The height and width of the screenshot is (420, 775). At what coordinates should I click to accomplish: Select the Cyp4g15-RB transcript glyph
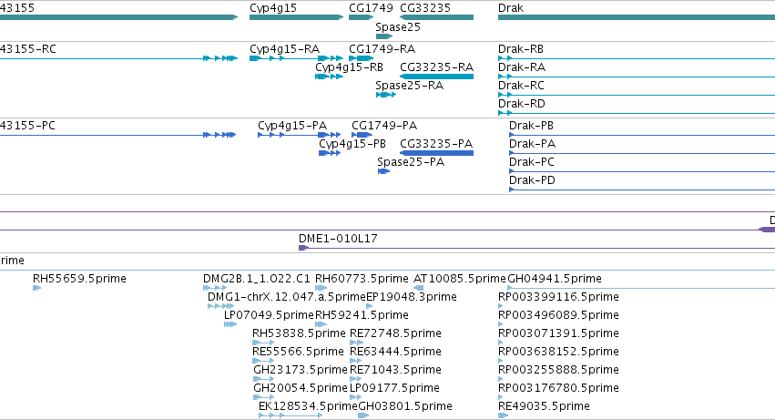(329, 77)
